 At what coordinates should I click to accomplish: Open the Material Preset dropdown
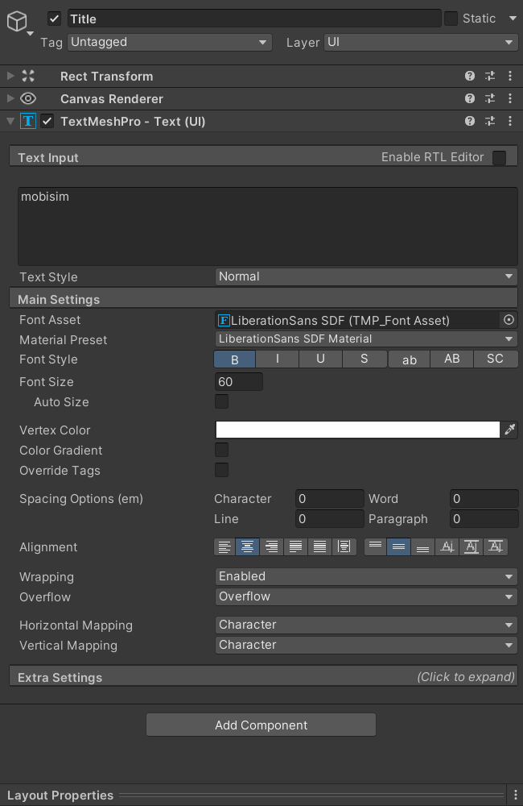366,339
